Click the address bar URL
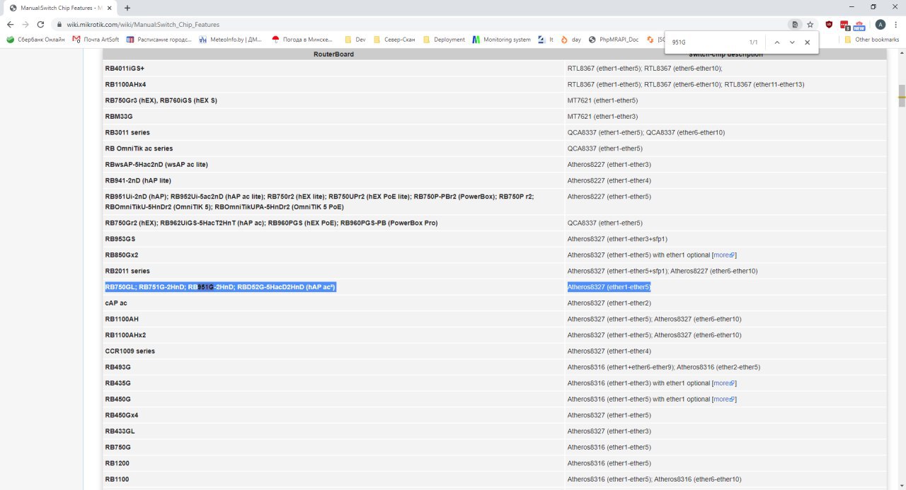This screenshot has height=490, width=906. 143,24
